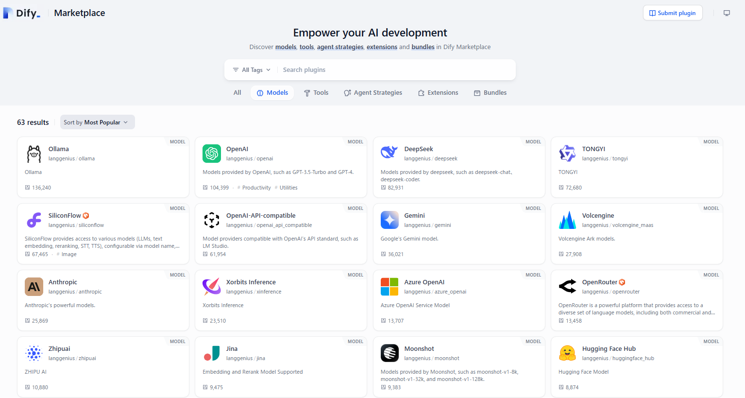Click the Submit plugin button
Image resolution: width=745 pixels, height=398 pixels.
(673, 13)
